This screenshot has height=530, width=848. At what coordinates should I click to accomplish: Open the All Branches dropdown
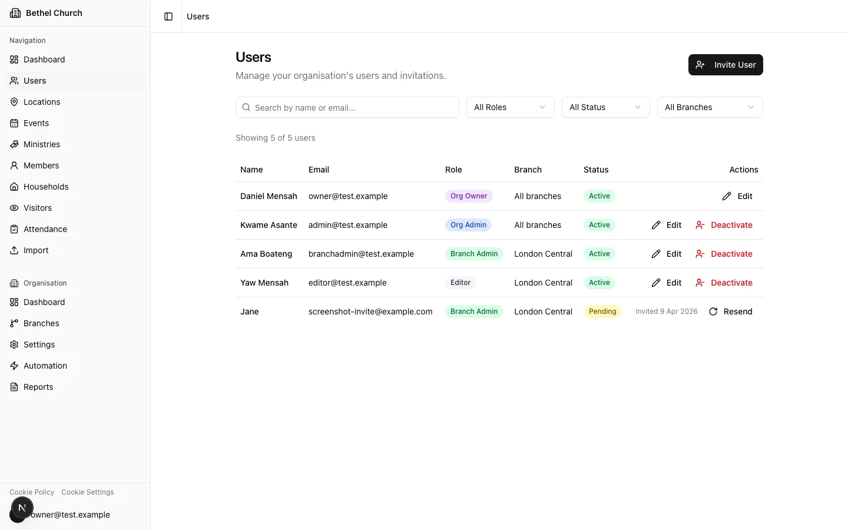point(710,107)
